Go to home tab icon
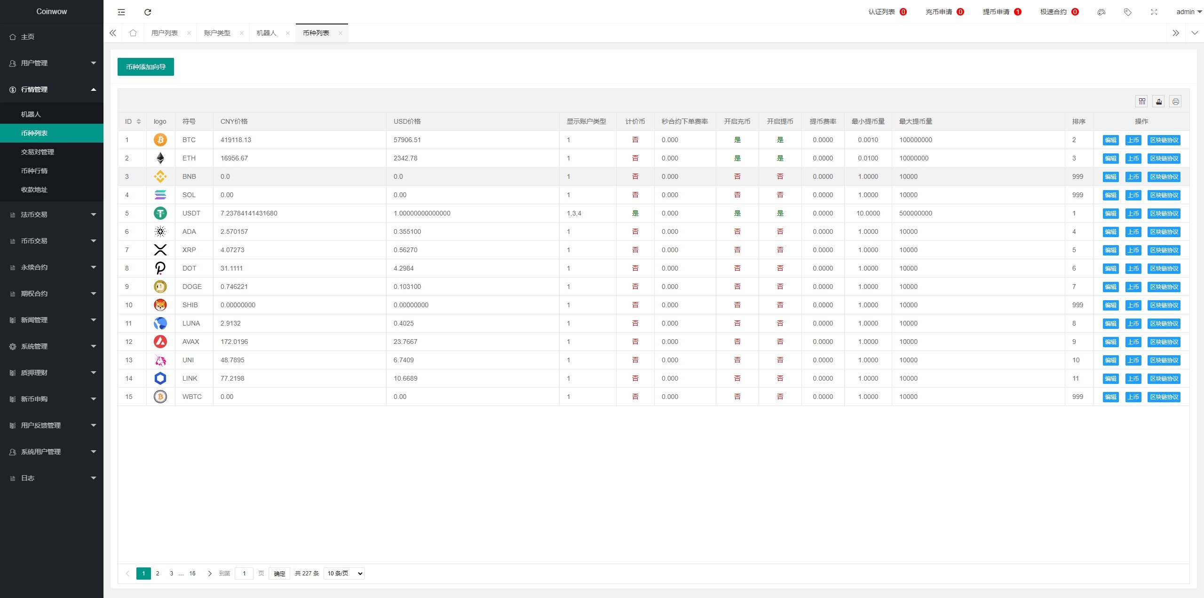Image resolution: width=1204 pixels, height=598 pixels. (x=133, y=33)
